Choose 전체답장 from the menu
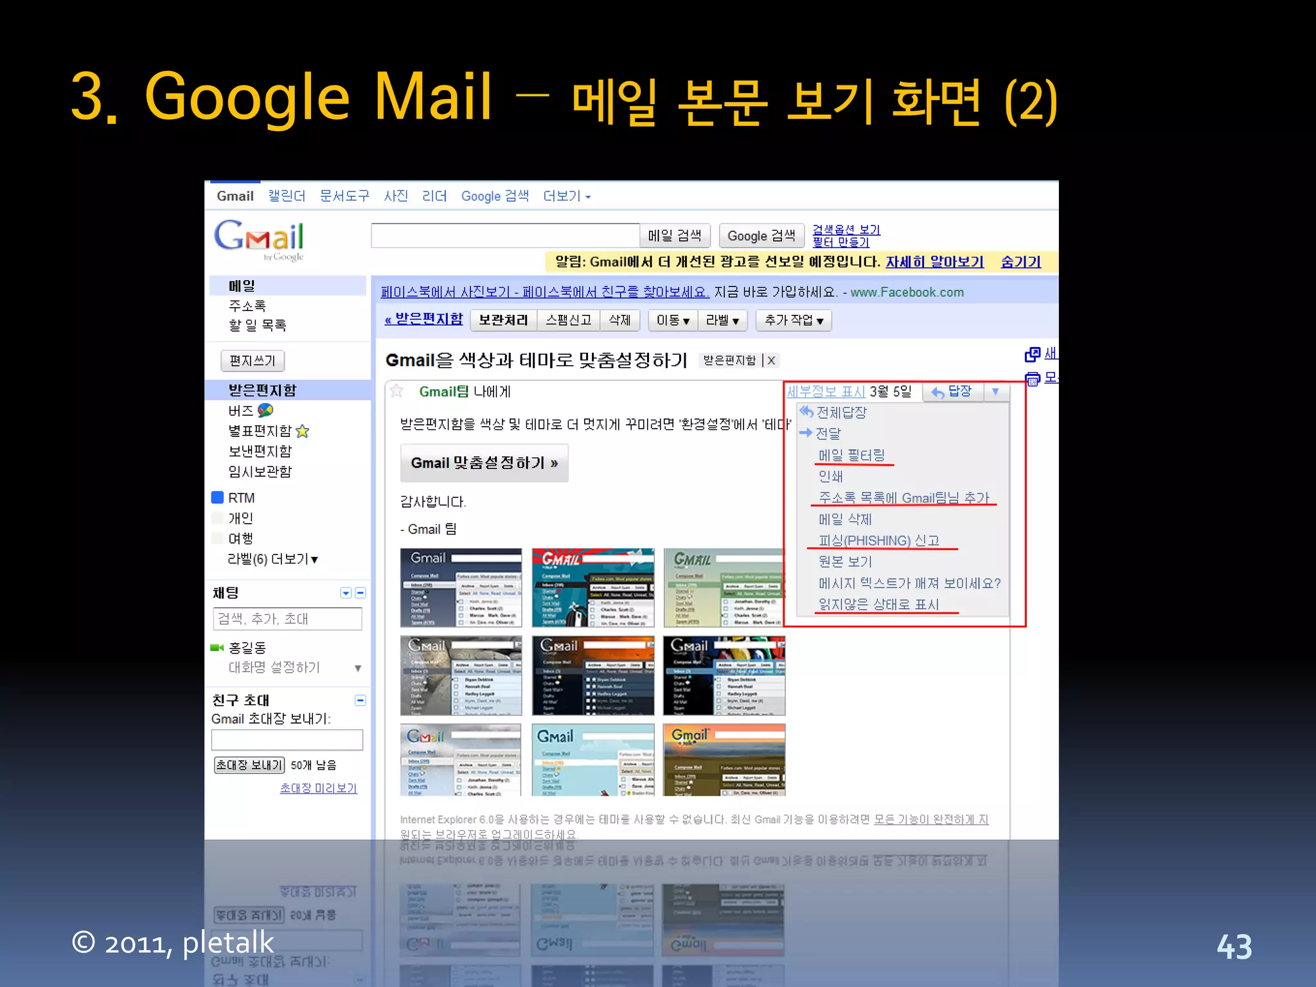The image size is (1316, 987). tap(833, 412)
